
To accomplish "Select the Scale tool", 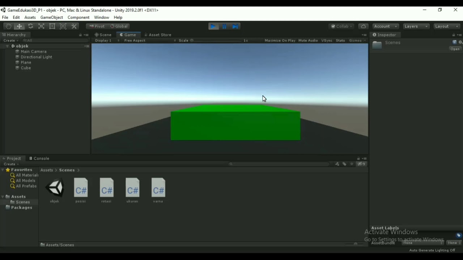I will click(x=41, y=26).
